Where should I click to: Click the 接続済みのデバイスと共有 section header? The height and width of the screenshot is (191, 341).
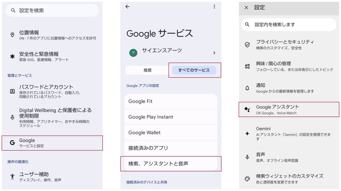[x=147, y=182]
